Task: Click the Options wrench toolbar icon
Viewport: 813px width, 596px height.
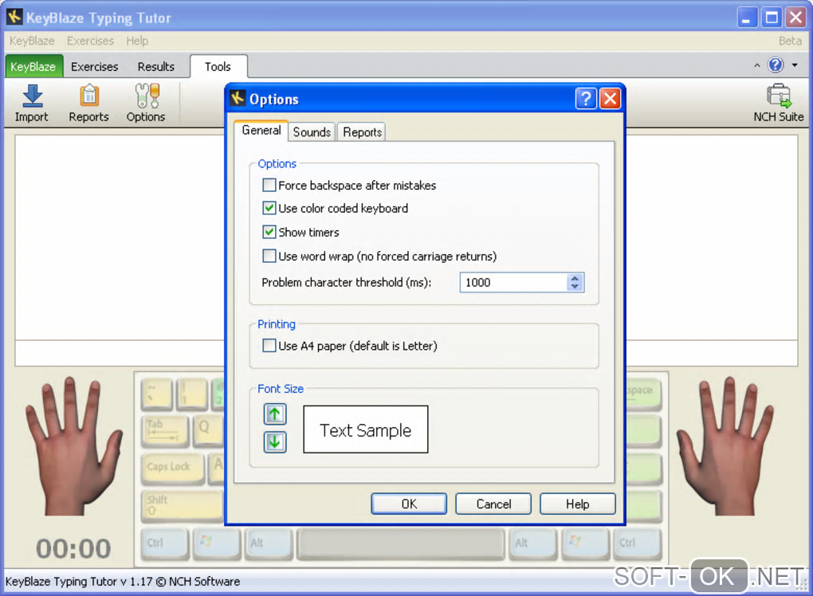Action: 146,103
